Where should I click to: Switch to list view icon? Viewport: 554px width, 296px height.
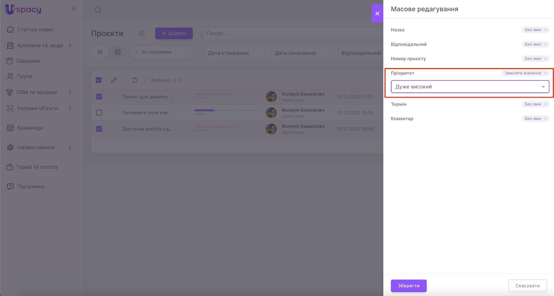(100, 52)
